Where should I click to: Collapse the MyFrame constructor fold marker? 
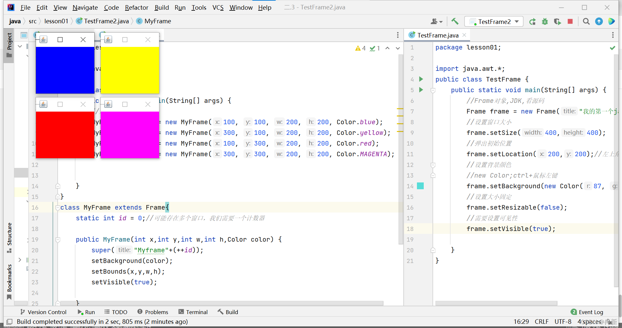[58, 239]
